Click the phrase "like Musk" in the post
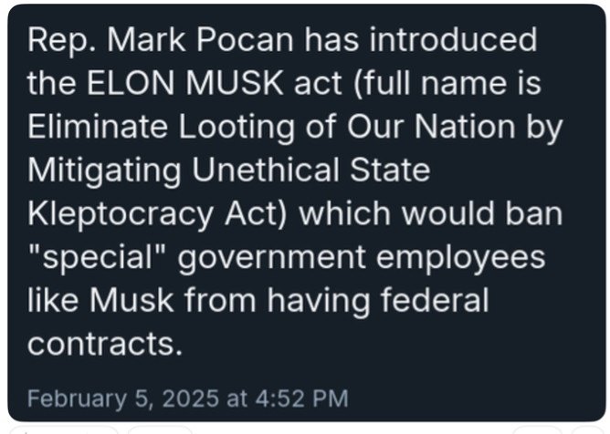The height and width of the screenshot is (434, 610). [100, 300]
